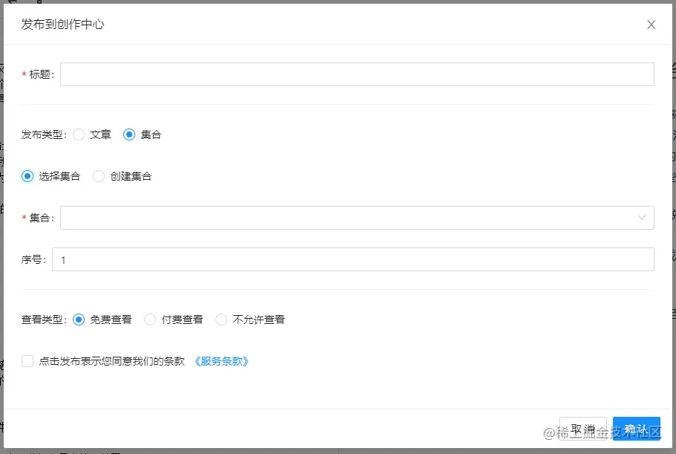
Task: Select the 文章 publish type radio button
Action: tap(79, 134)
